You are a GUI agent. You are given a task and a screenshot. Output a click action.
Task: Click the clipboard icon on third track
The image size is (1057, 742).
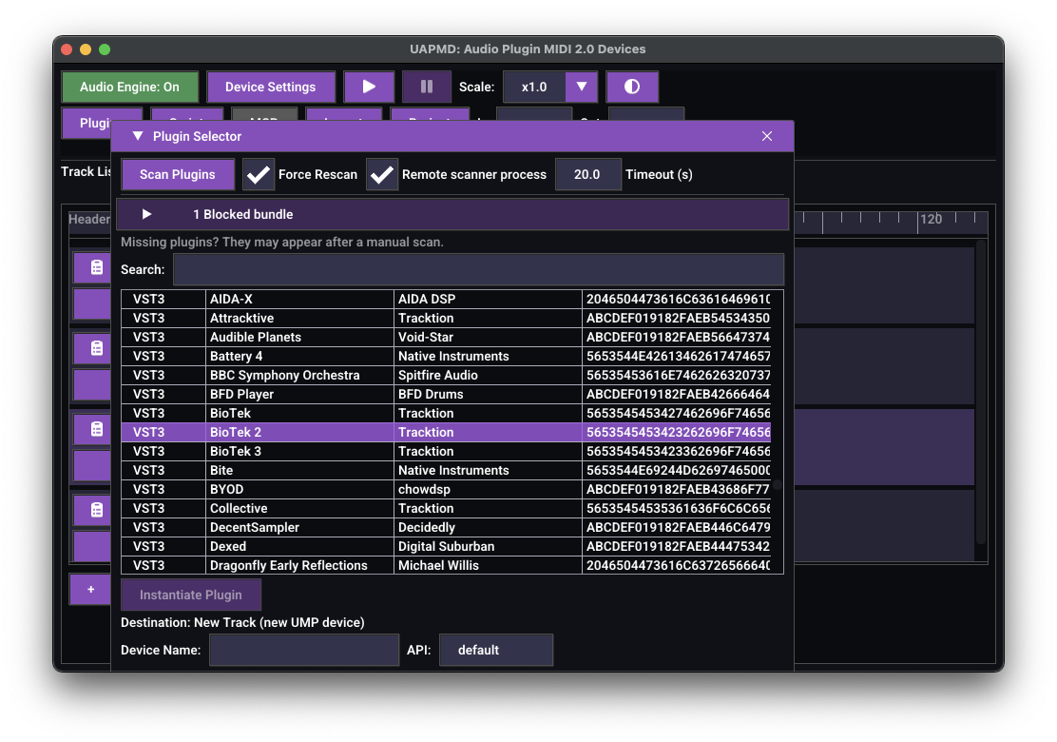(96, 429)
